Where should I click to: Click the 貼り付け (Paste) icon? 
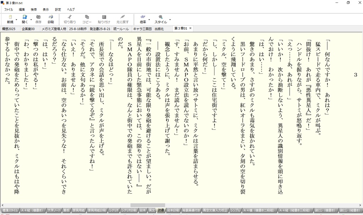click(104, 17)
